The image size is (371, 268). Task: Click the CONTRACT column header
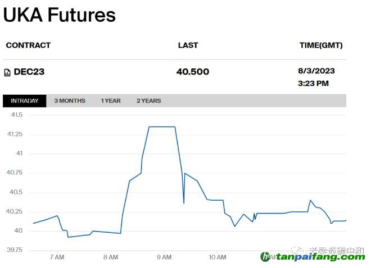pyautogui.click(x=28, y=45)
